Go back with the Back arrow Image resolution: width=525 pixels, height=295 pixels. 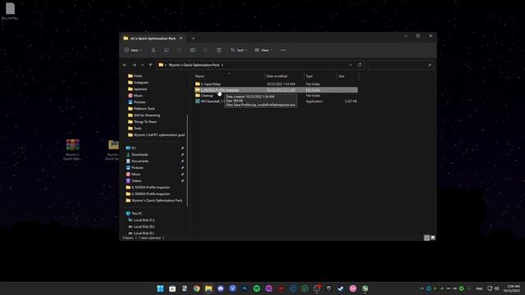click(x=125, y=65)
